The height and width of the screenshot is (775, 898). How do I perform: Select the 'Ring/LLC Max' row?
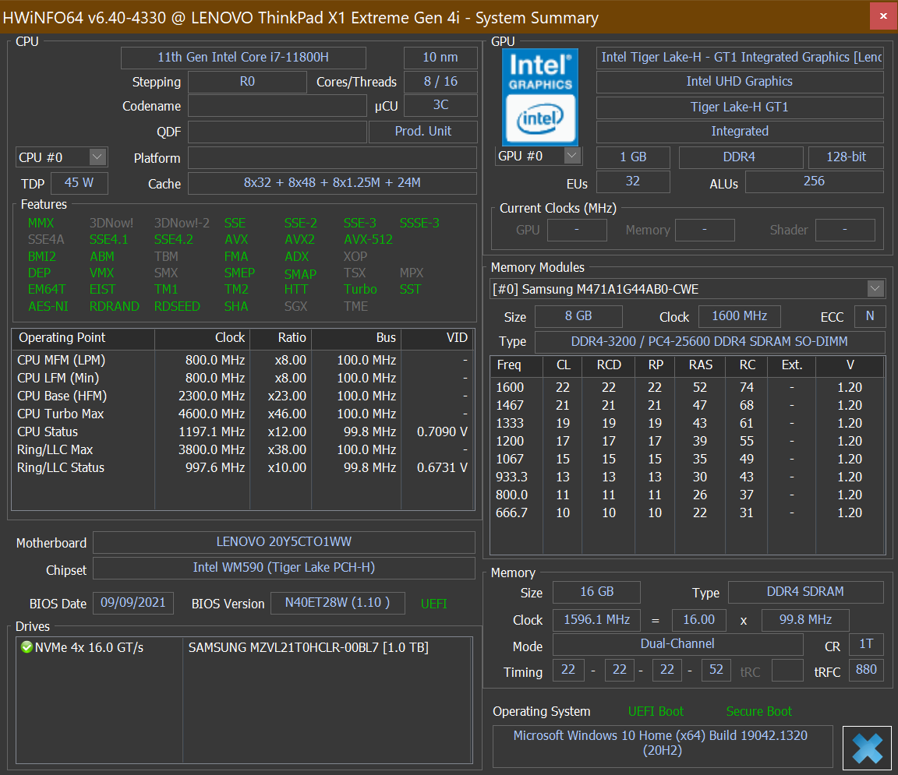click(243, 450)
